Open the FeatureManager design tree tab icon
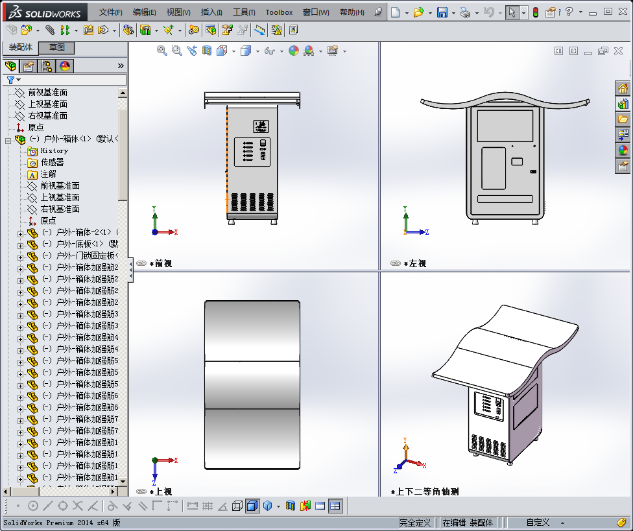 pos(11,65)
